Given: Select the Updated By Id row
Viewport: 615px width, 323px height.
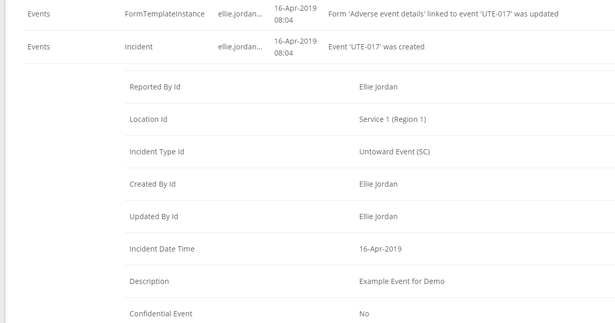Looking at the screenshot, I should pos(369,217).
